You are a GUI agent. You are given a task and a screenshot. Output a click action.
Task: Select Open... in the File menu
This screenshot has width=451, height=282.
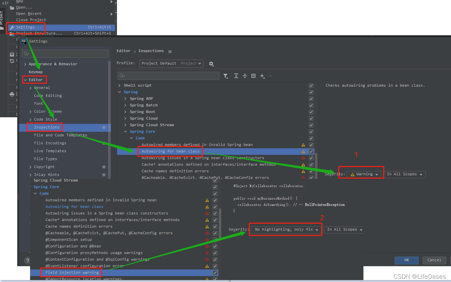pyautogui.click(x=24, y=8)
